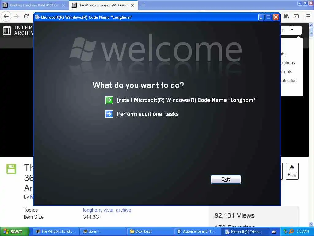Select the Microsoft(R) Windo... taskbar item
This screenshot has height=236, width=314.
coord(245,232)
